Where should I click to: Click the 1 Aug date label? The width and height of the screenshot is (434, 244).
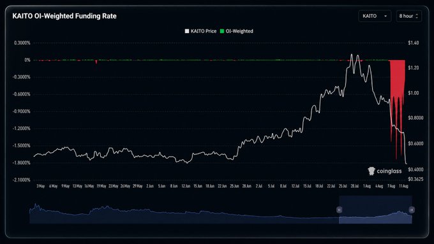367,186
